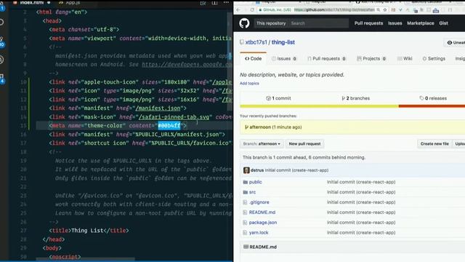
Task: Focus the GitHub Search input field
Action: point(318,23)
